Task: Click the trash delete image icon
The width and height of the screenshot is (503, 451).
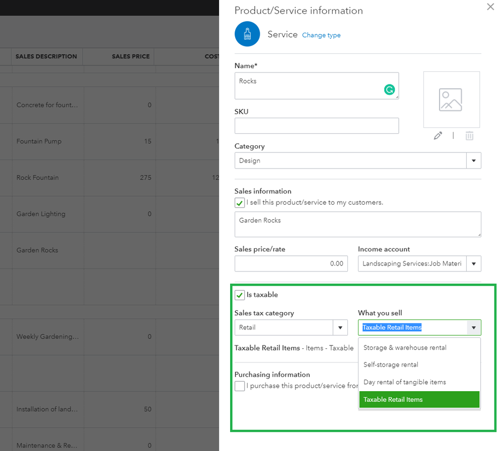Action: coord(469,136)
